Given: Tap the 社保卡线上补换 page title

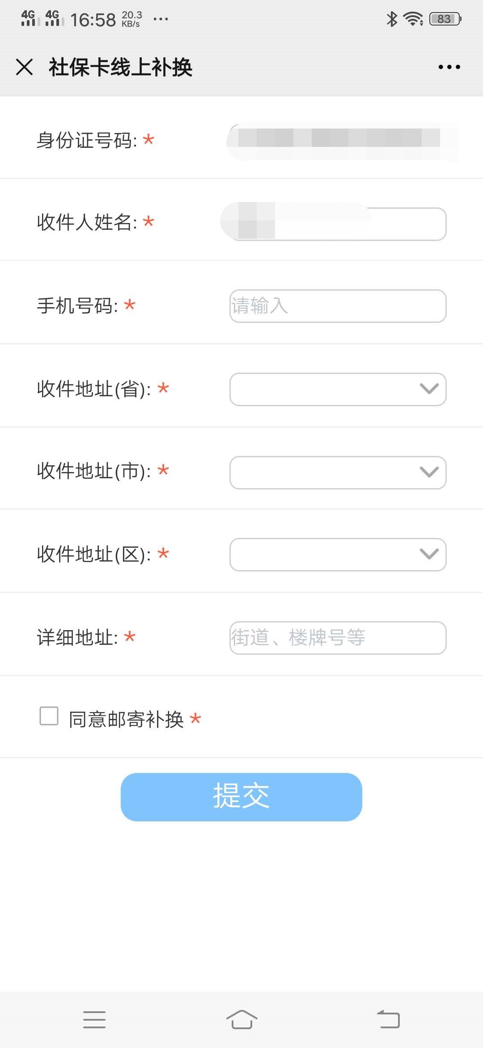Looking at the screenshot, I should tap(120, 67).
